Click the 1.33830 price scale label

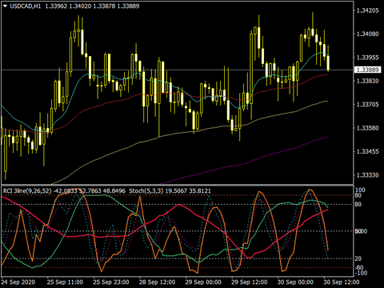[x=368, y=81]
